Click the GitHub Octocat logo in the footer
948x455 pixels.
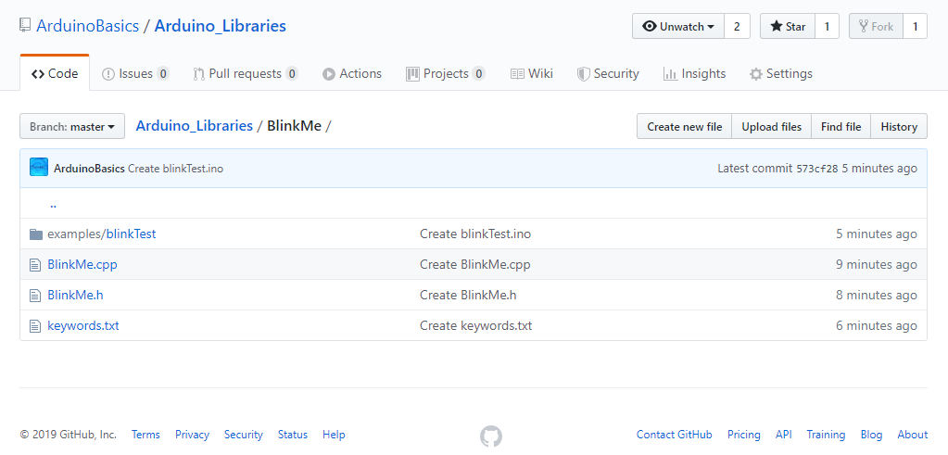click(x=491, y=436)
